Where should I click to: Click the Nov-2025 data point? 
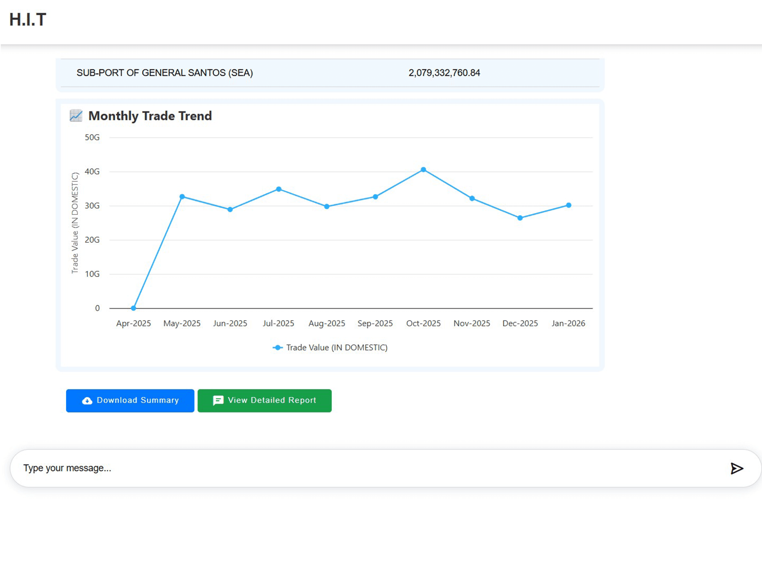pos(472,199)
